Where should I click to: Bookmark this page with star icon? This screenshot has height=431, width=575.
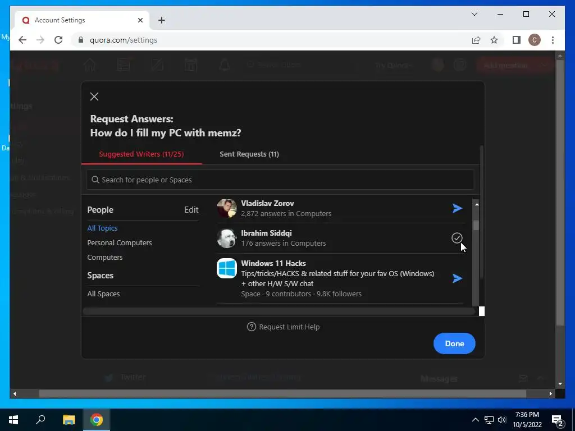[494, 40]
